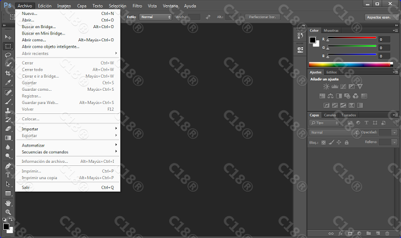Select the Blur tool

pyautogui.click(x=8, y=147)
